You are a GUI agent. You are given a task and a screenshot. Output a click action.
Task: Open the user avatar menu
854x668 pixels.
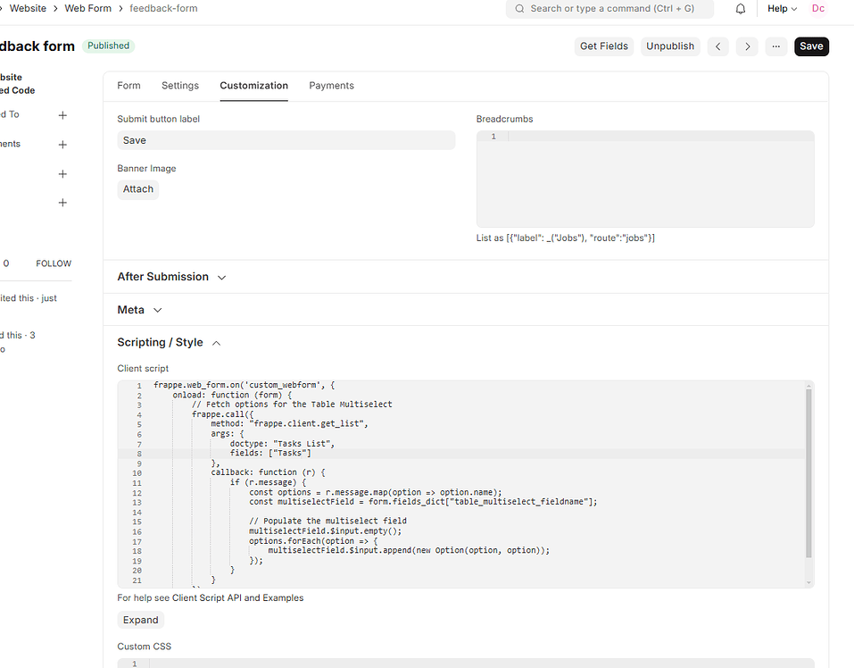[x=818, y=9]
